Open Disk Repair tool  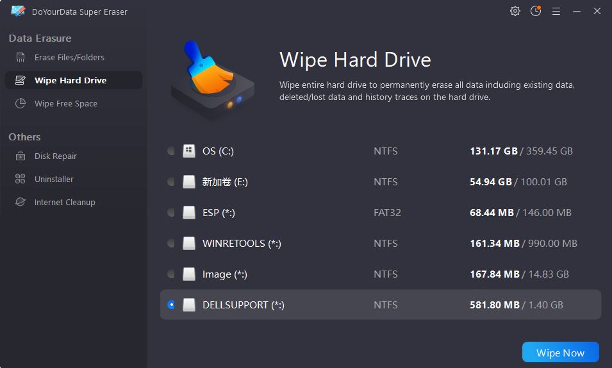click(x=74, y=156)
